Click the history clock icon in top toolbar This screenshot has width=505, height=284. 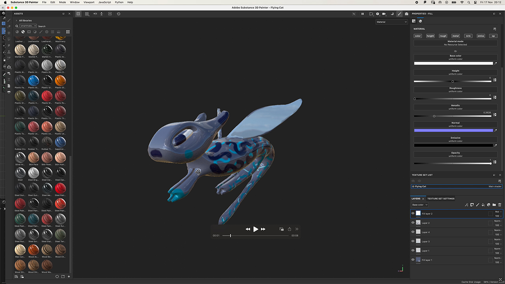[x=118, y=14]
